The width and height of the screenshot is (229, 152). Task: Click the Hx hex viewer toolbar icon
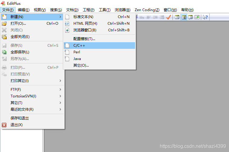pos(142,17)
